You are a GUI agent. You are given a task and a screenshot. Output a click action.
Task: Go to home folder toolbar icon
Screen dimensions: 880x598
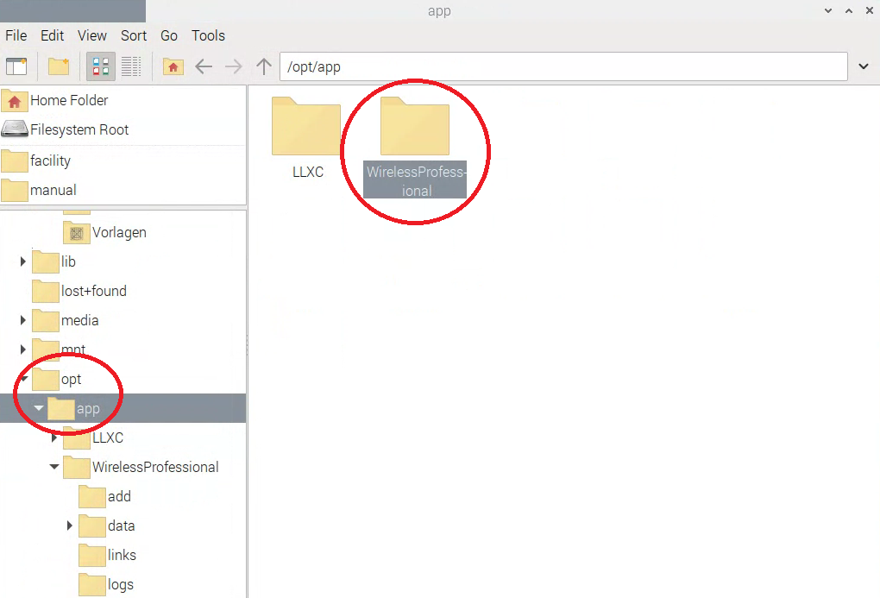[173, 66]
